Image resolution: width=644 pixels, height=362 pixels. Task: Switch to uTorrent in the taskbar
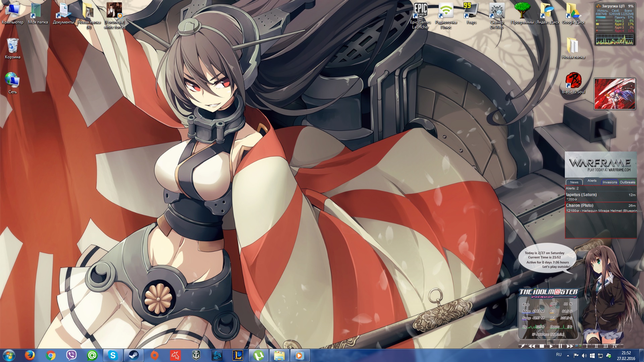[259, 355]
